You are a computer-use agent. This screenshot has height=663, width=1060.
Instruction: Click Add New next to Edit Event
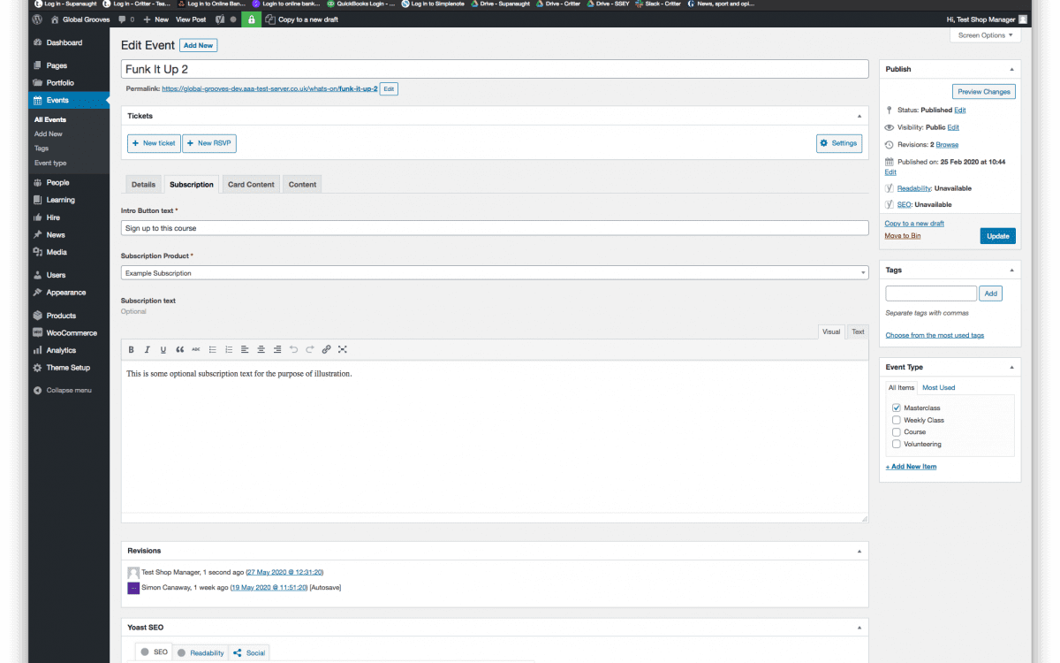click(x=199, y=45)
